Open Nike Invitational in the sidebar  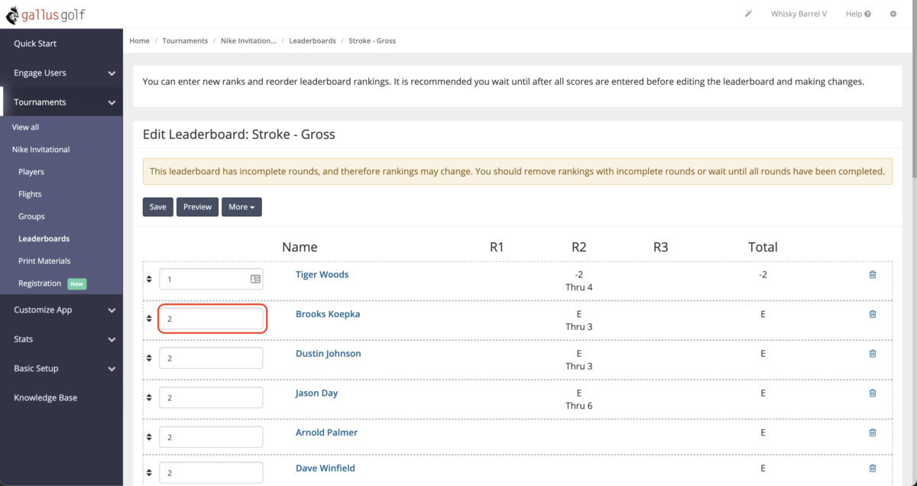pyautogui.click(x=41, y=149)
